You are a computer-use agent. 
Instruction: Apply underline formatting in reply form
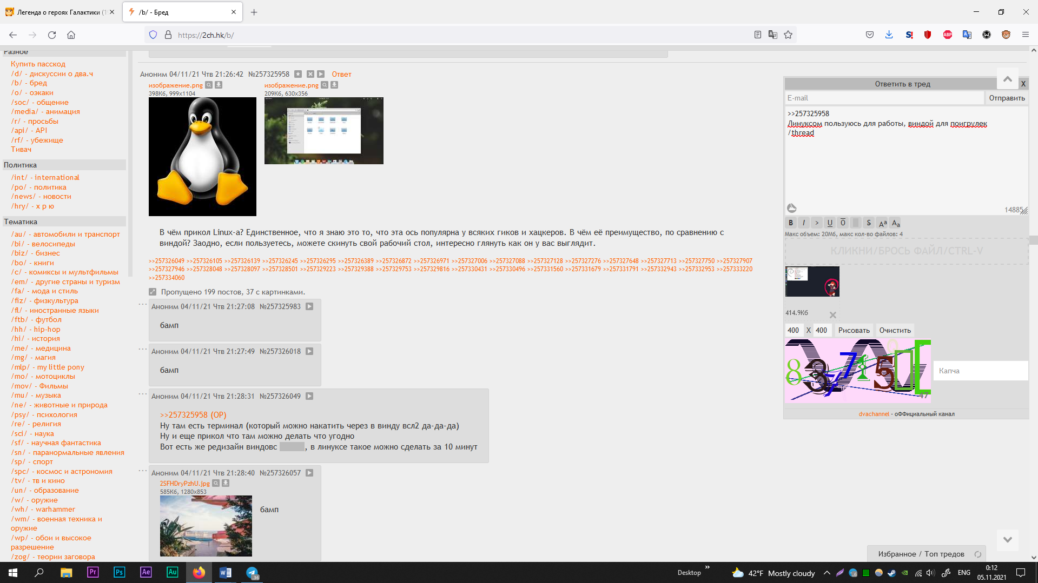(830, 223)
